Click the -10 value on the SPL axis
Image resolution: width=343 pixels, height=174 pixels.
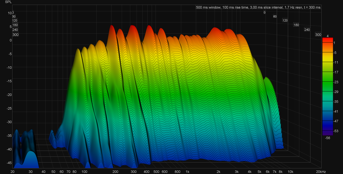pos(9,68)
